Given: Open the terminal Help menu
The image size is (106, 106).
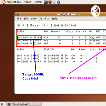Looking at the screenshot, I should coord(55,19).
